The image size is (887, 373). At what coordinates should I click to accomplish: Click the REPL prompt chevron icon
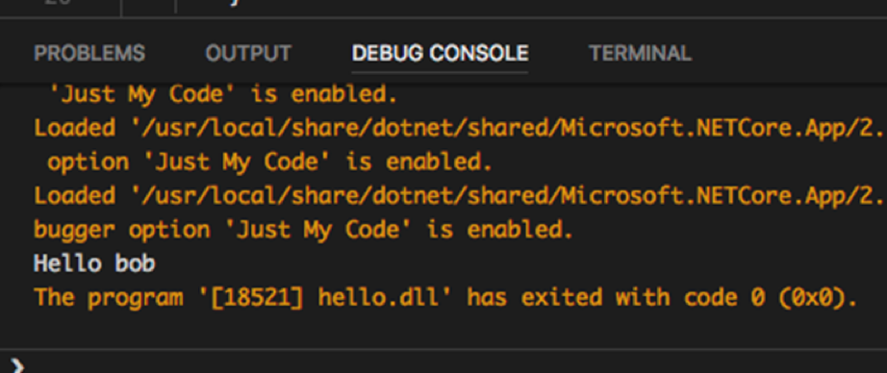(17, 366)
